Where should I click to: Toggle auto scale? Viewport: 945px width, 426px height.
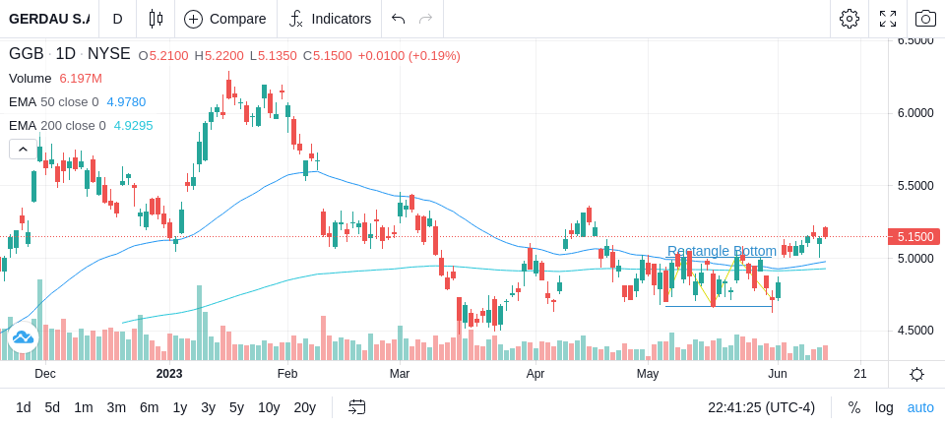click(x=920, y=408)
